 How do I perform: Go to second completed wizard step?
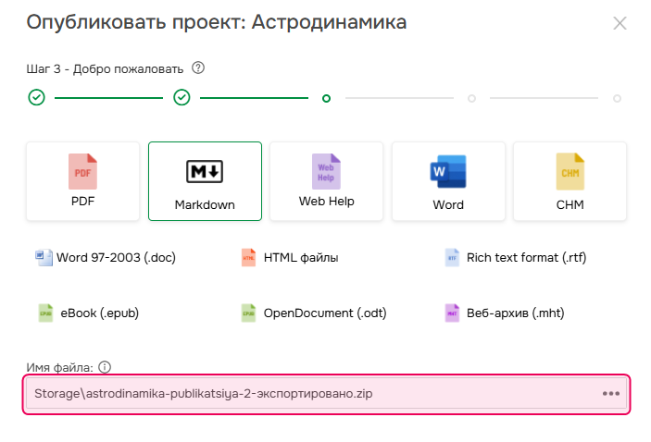[182, 98]
